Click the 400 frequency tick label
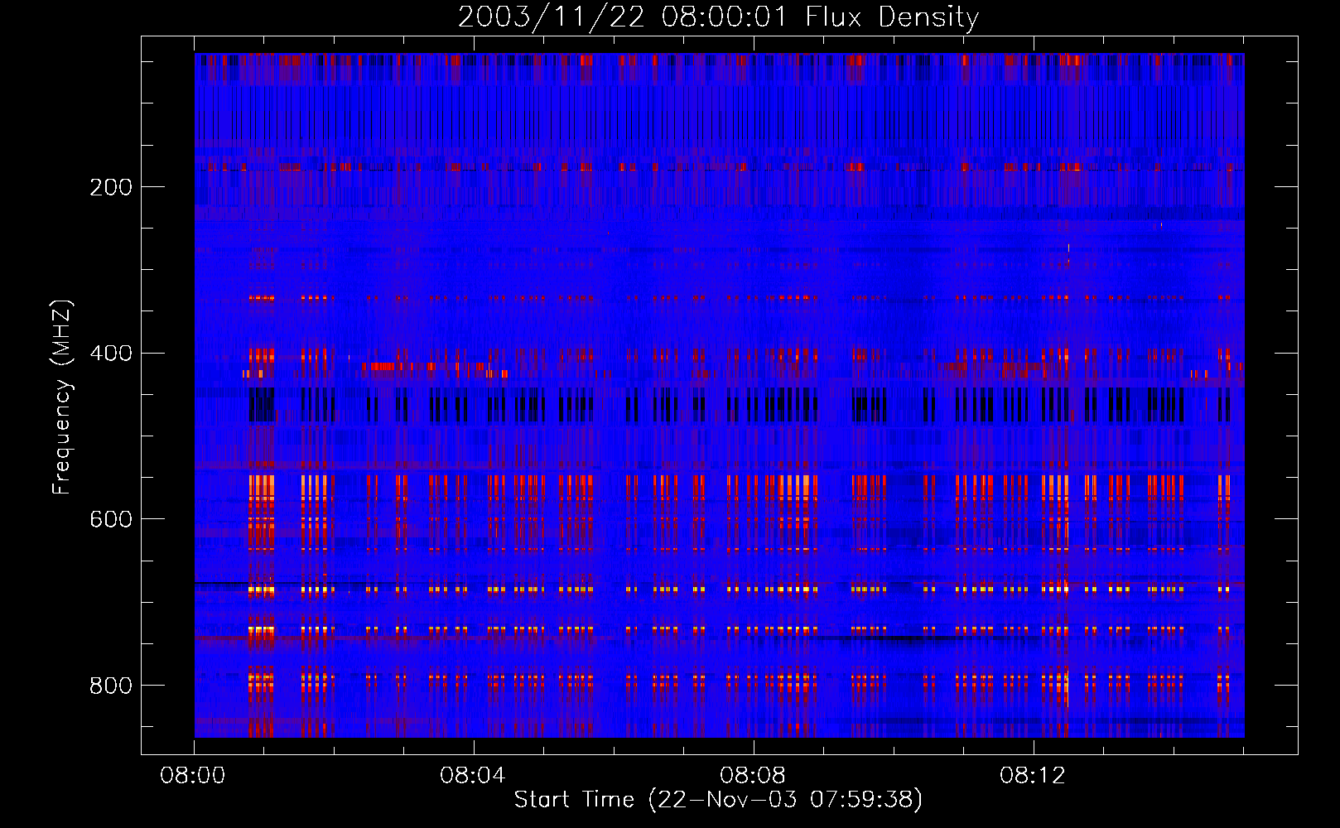Screen dimensions: 1340x828 click(x=111, y=354)
